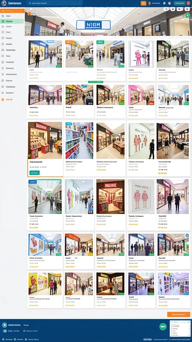Click the leftmost white icon above the banner
Screen dimensions: 192x342
coord(166,9)
